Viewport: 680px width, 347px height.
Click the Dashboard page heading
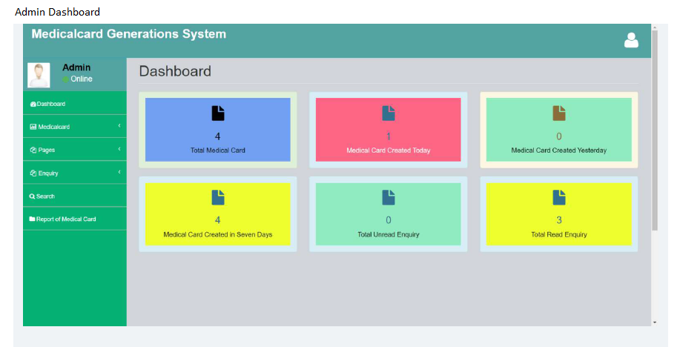point(175,71)
